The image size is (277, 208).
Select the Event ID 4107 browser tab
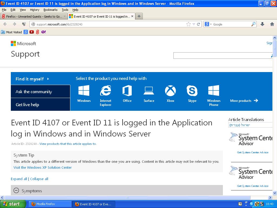pyautogui.click(x=101, y=16)
